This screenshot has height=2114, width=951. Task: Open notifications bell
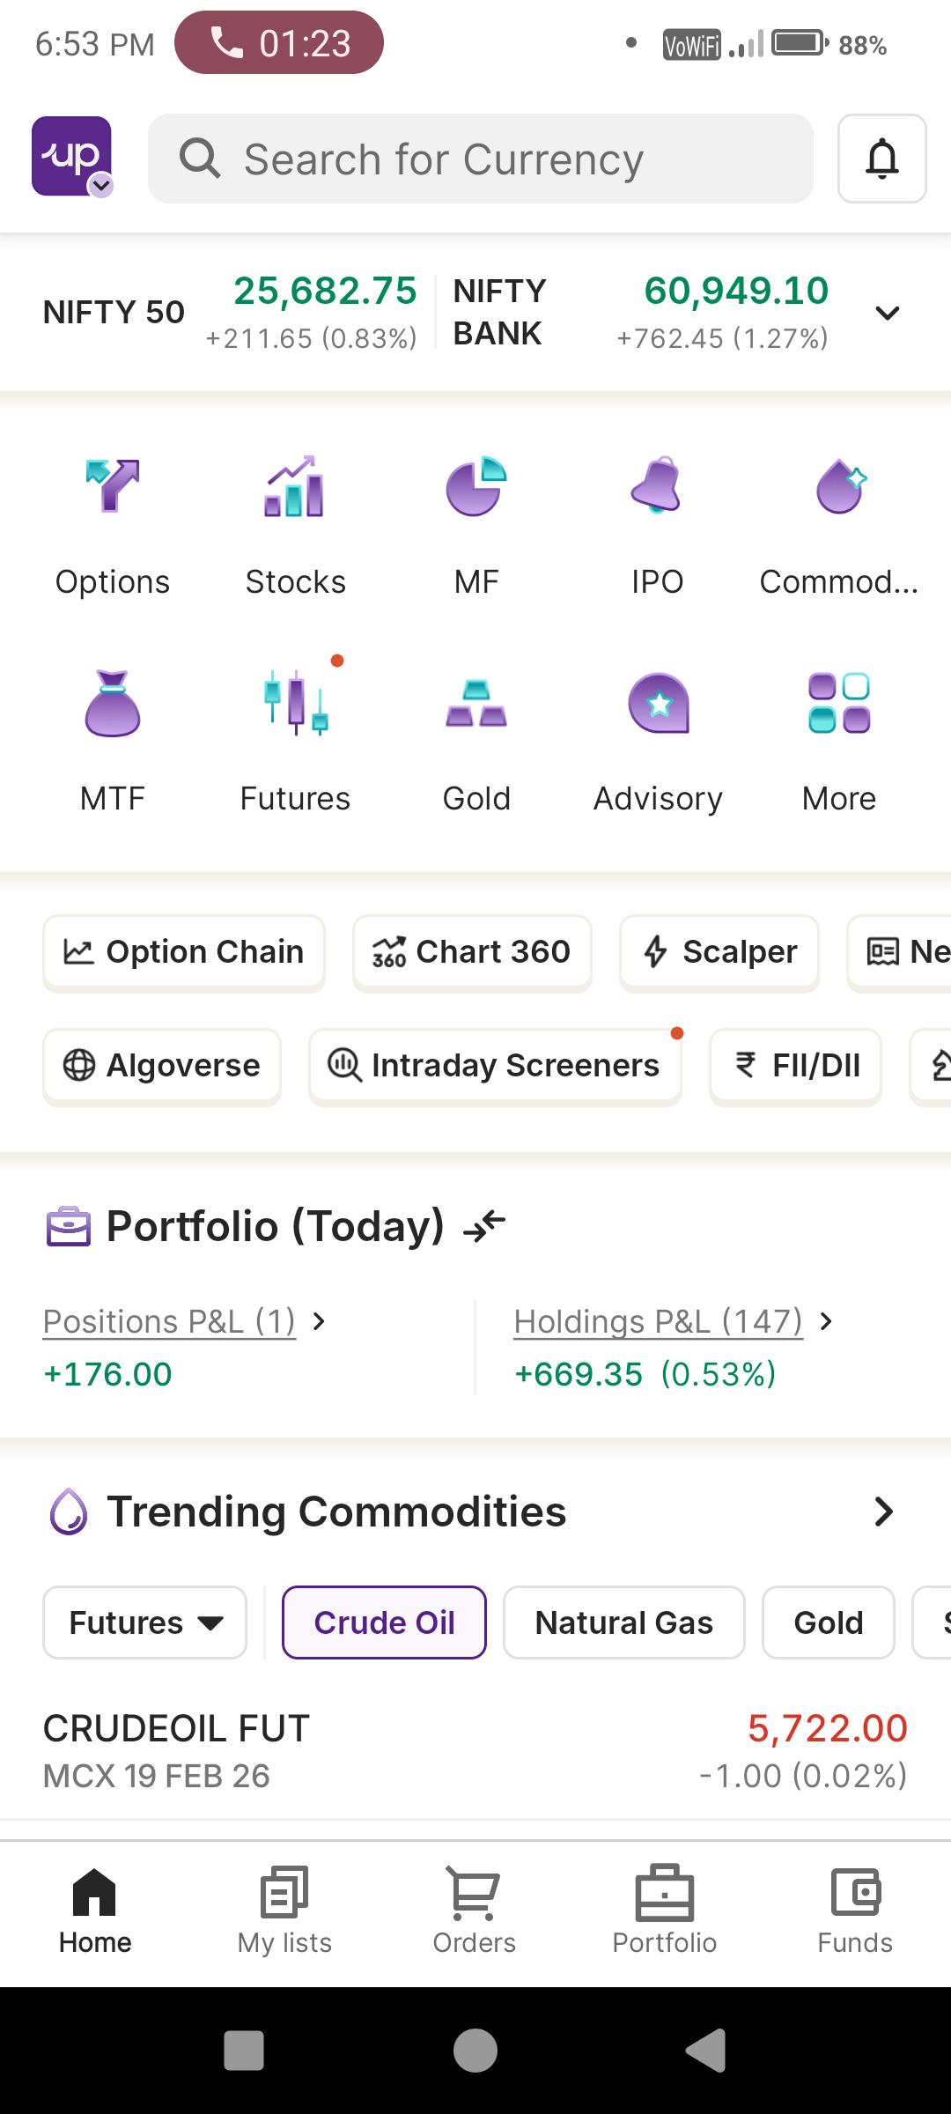click(881, 159)
